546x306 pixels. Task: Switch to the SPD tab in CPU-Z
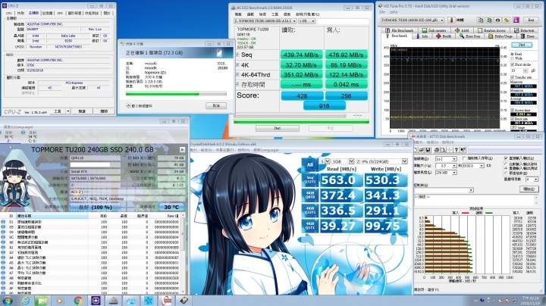(60, 13)
